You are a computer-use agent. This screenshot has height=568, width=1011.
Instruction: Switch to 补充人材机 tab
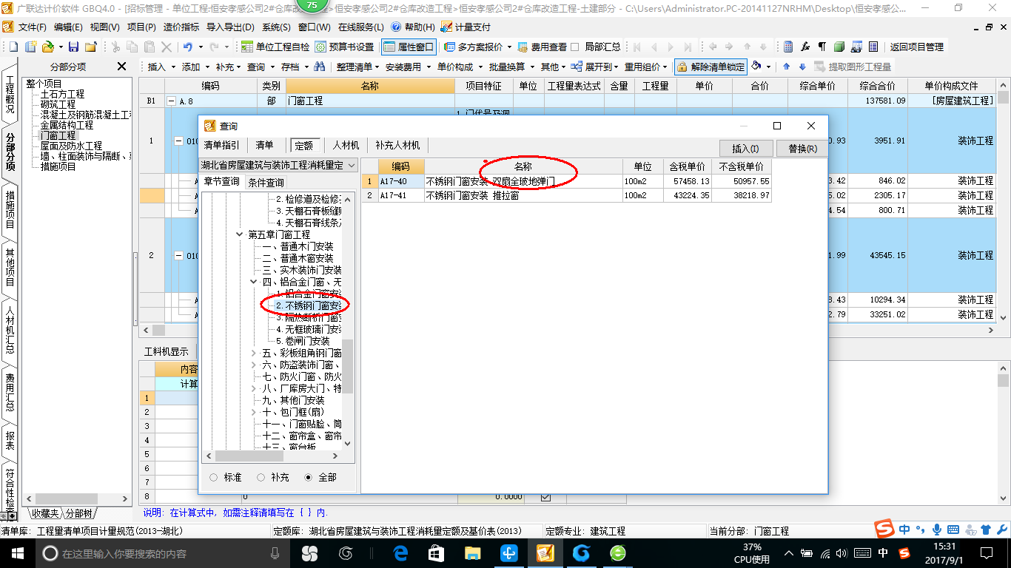pos(397,146)
